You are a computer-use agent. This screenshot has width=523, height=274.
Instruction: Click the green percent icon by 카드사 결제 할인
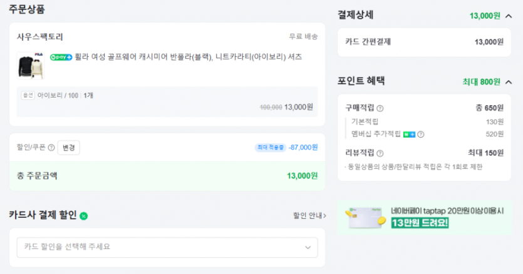[x=84, y=216]
